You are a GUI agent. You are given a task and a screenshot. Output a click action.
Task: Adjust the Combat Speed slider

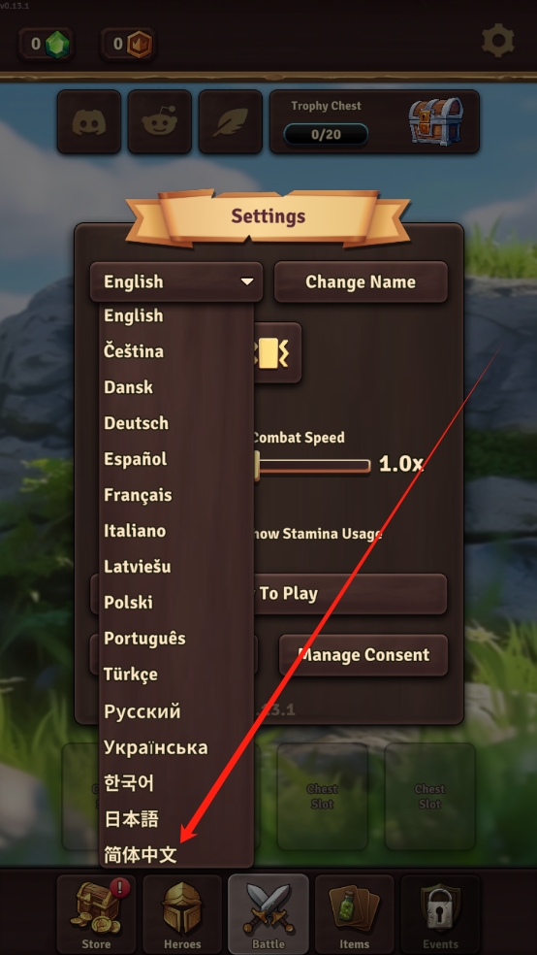tap(312, 465)
